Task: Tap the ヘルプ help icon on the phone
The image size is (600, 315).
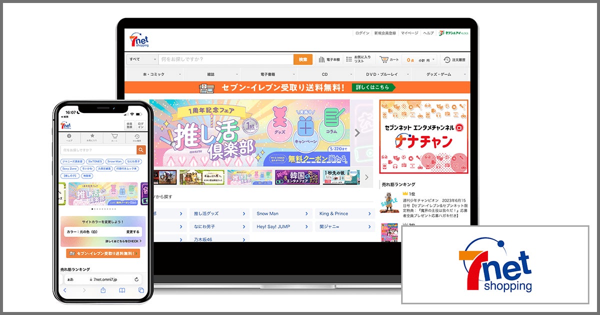Action: coord(69,136)
